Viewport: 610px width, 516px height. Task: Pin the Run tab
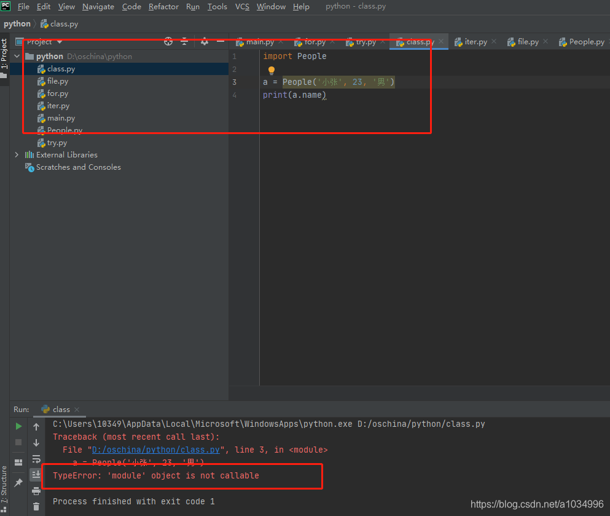(x=18, y=483)
